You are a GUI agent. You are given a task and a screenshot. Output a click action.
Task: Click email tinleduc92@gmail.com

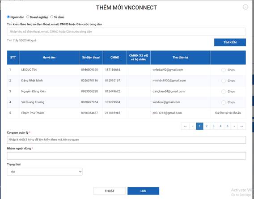pyautogui.click(x=168, y=70)
